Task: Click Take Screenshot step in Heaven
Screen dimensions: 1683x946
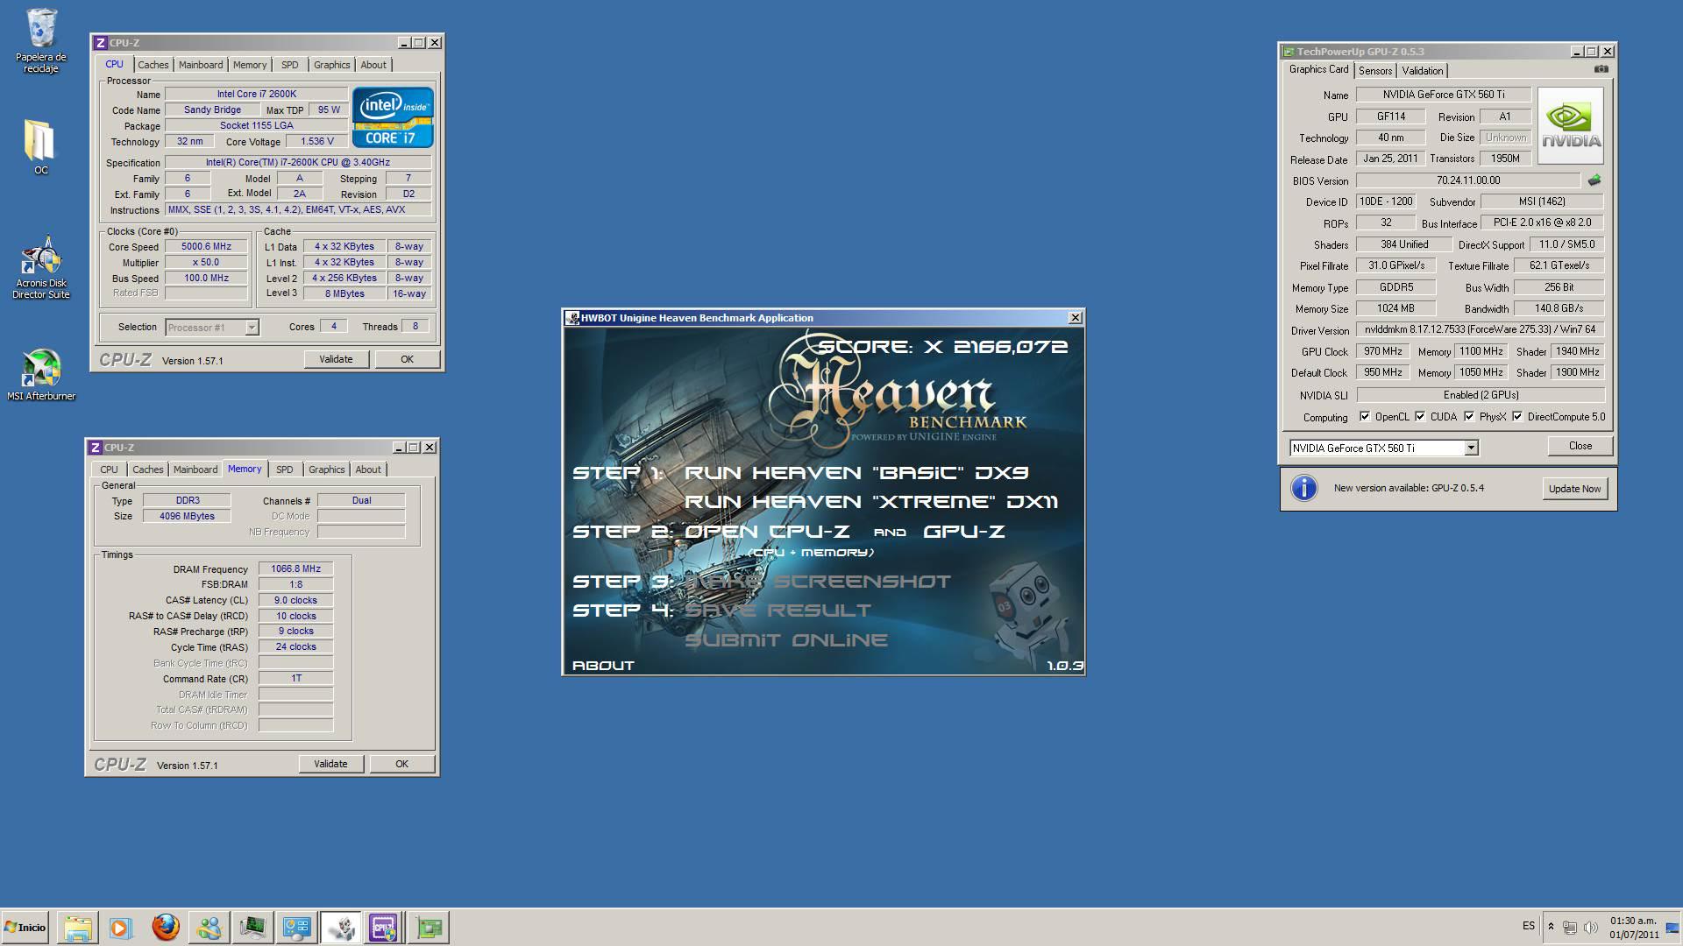Action: (818, 582)
